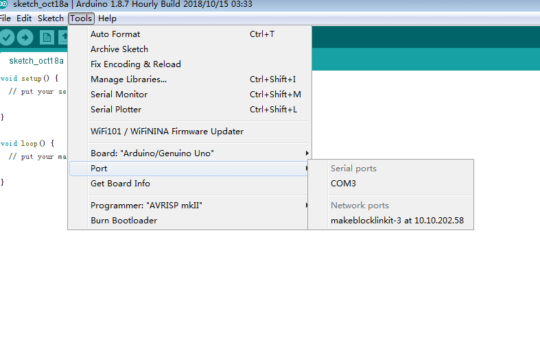Viewport: 540px width, 346px height.
Task: Close the open Tools menu
Action: pyautogui.click(x=81, y=18)
